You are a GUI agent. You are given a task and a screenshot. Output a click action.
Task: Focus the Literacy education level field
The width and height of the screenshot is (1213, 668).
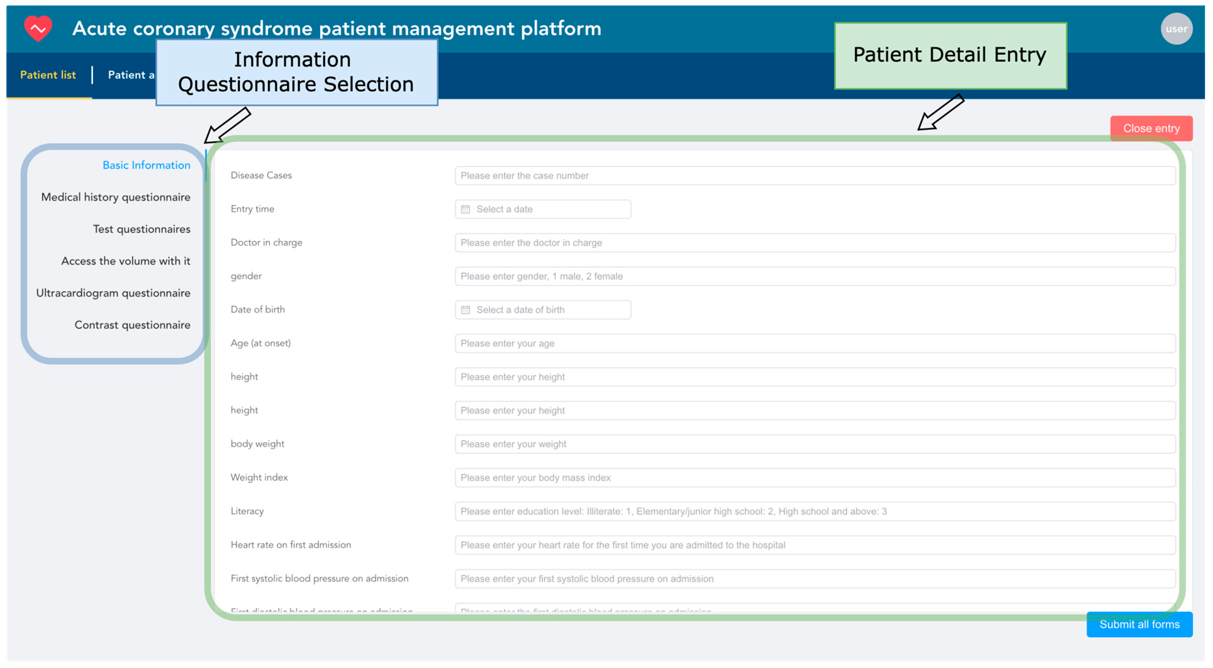coord(815,511)
